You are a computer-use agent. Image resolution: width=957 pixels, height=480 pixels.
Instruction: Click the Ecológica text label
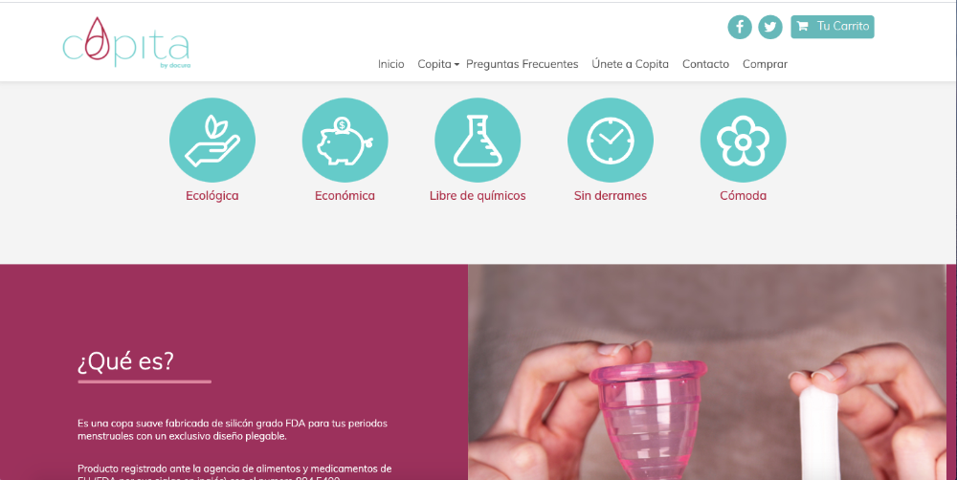[x=212, y=196]
